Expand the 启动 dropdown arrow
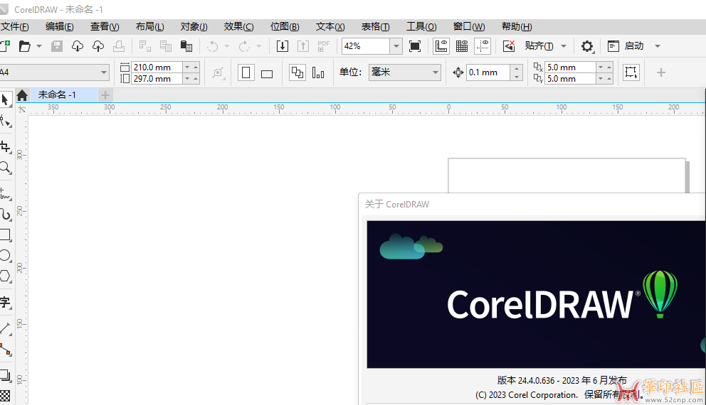Screen dimensions: 706x405 tap(658, 46)
